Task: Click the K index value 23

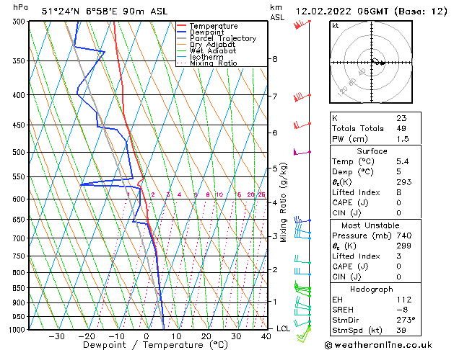Action: [x=401, y=118]
